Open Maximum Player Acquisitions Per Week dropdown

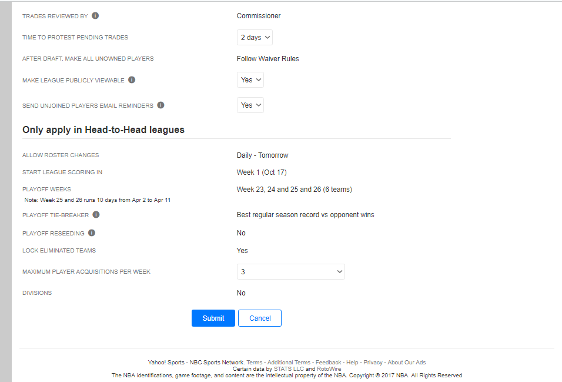click(x=290, y=272)
